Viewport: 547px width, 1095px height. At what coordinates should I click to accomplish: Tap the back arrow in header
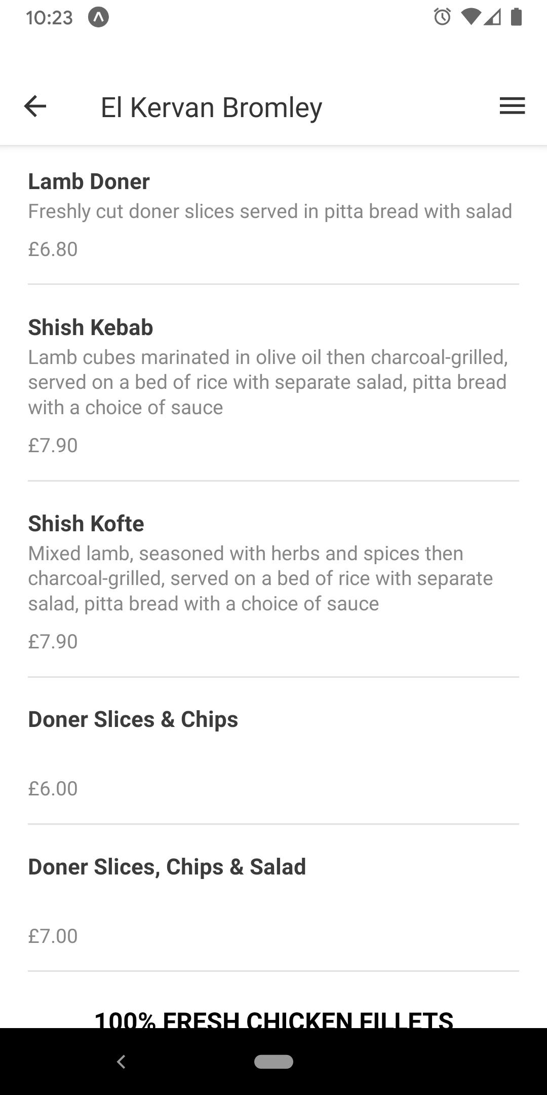35,106
